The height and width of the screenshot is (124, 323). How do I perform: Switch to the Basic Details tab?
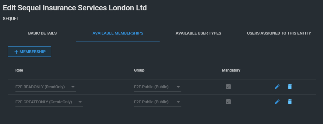[x=43, y=33]
